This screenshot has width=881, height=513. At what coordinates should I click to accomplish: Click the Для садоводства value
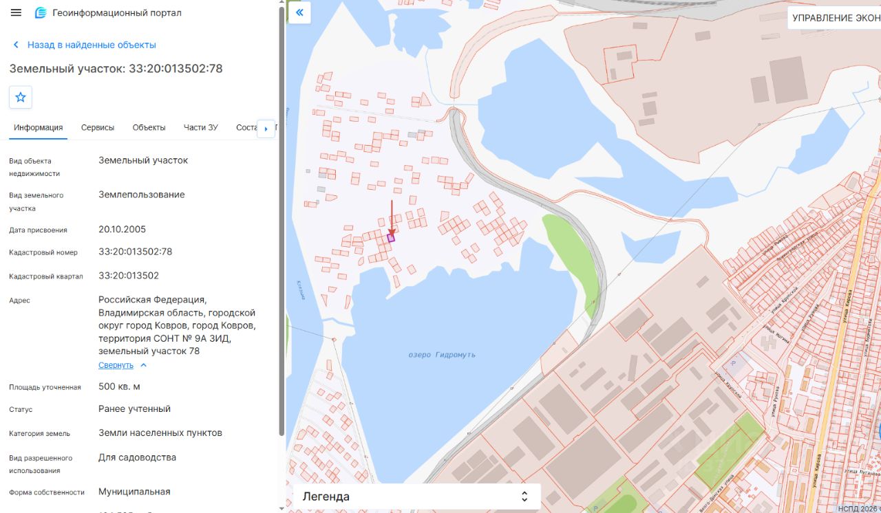click(138, 457)
